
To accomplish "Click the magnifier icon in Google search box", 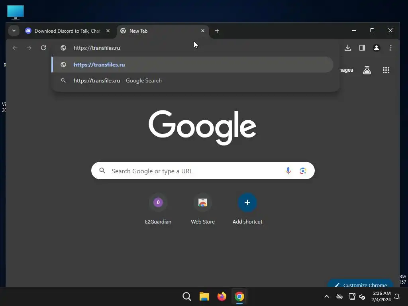I will point(102,171).
